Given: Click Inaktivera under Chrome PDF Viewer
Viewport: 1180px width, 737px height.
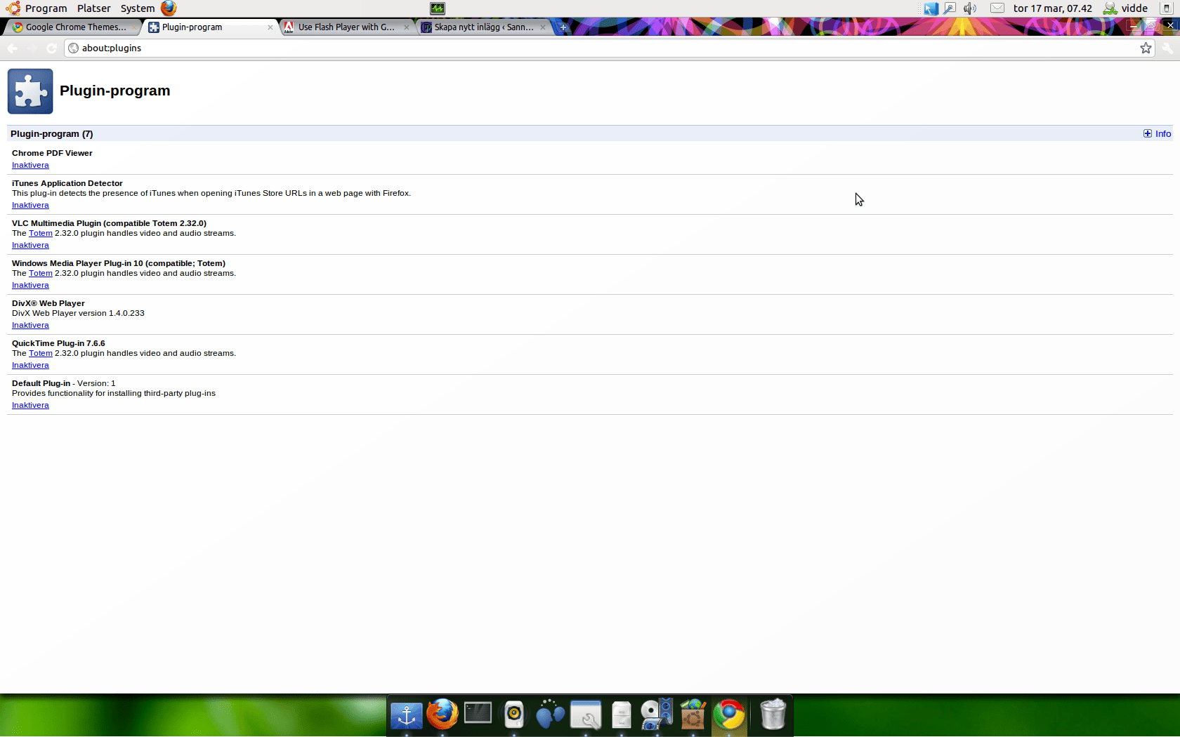Looking at the screenshot, I should (x=30, y=166).
